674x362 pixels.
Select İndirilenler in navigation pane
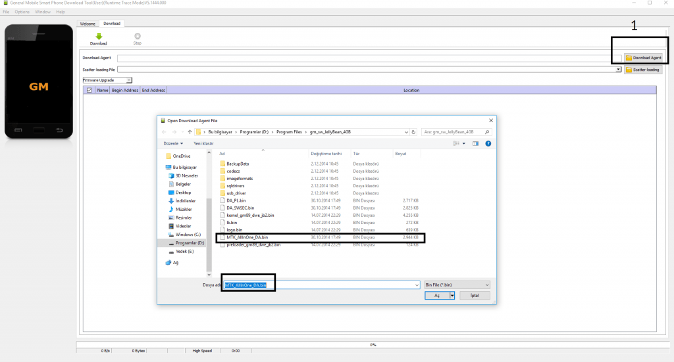182,201
